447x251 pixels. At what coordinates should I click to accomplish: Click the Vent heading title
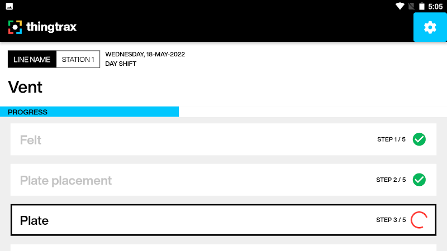[x=26, y=87]
